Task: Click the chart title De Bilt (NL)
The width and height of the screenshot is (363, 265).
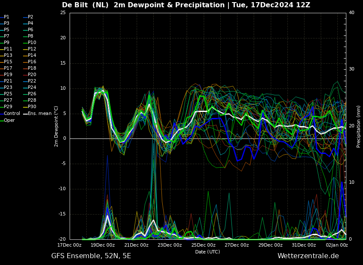Action: pyautogui.click(x=85, y=5)
